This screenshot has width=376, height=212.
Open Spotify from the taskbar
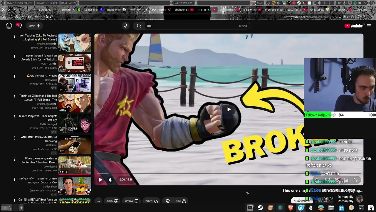pos(281,208)
